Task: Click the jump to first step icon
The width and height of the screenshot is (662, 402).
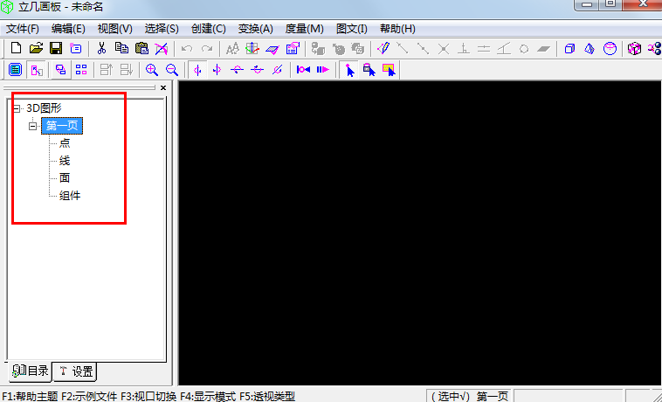Action: [x=303, y=70]
